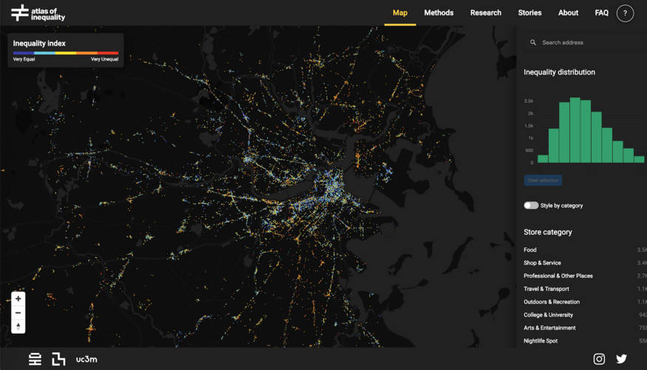The image size is (647, 370).
Task: Go to the Stories section
Action: [529, 13]
